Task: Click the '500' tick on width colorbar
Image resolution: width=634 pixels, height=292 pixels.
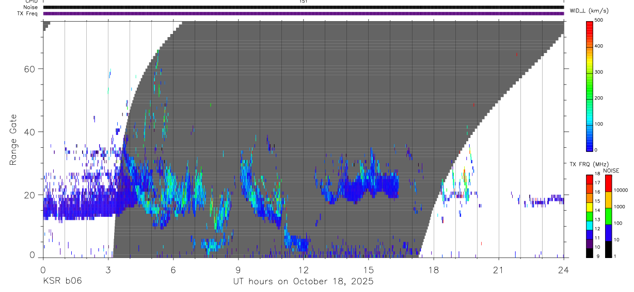Action: point(599,20)
